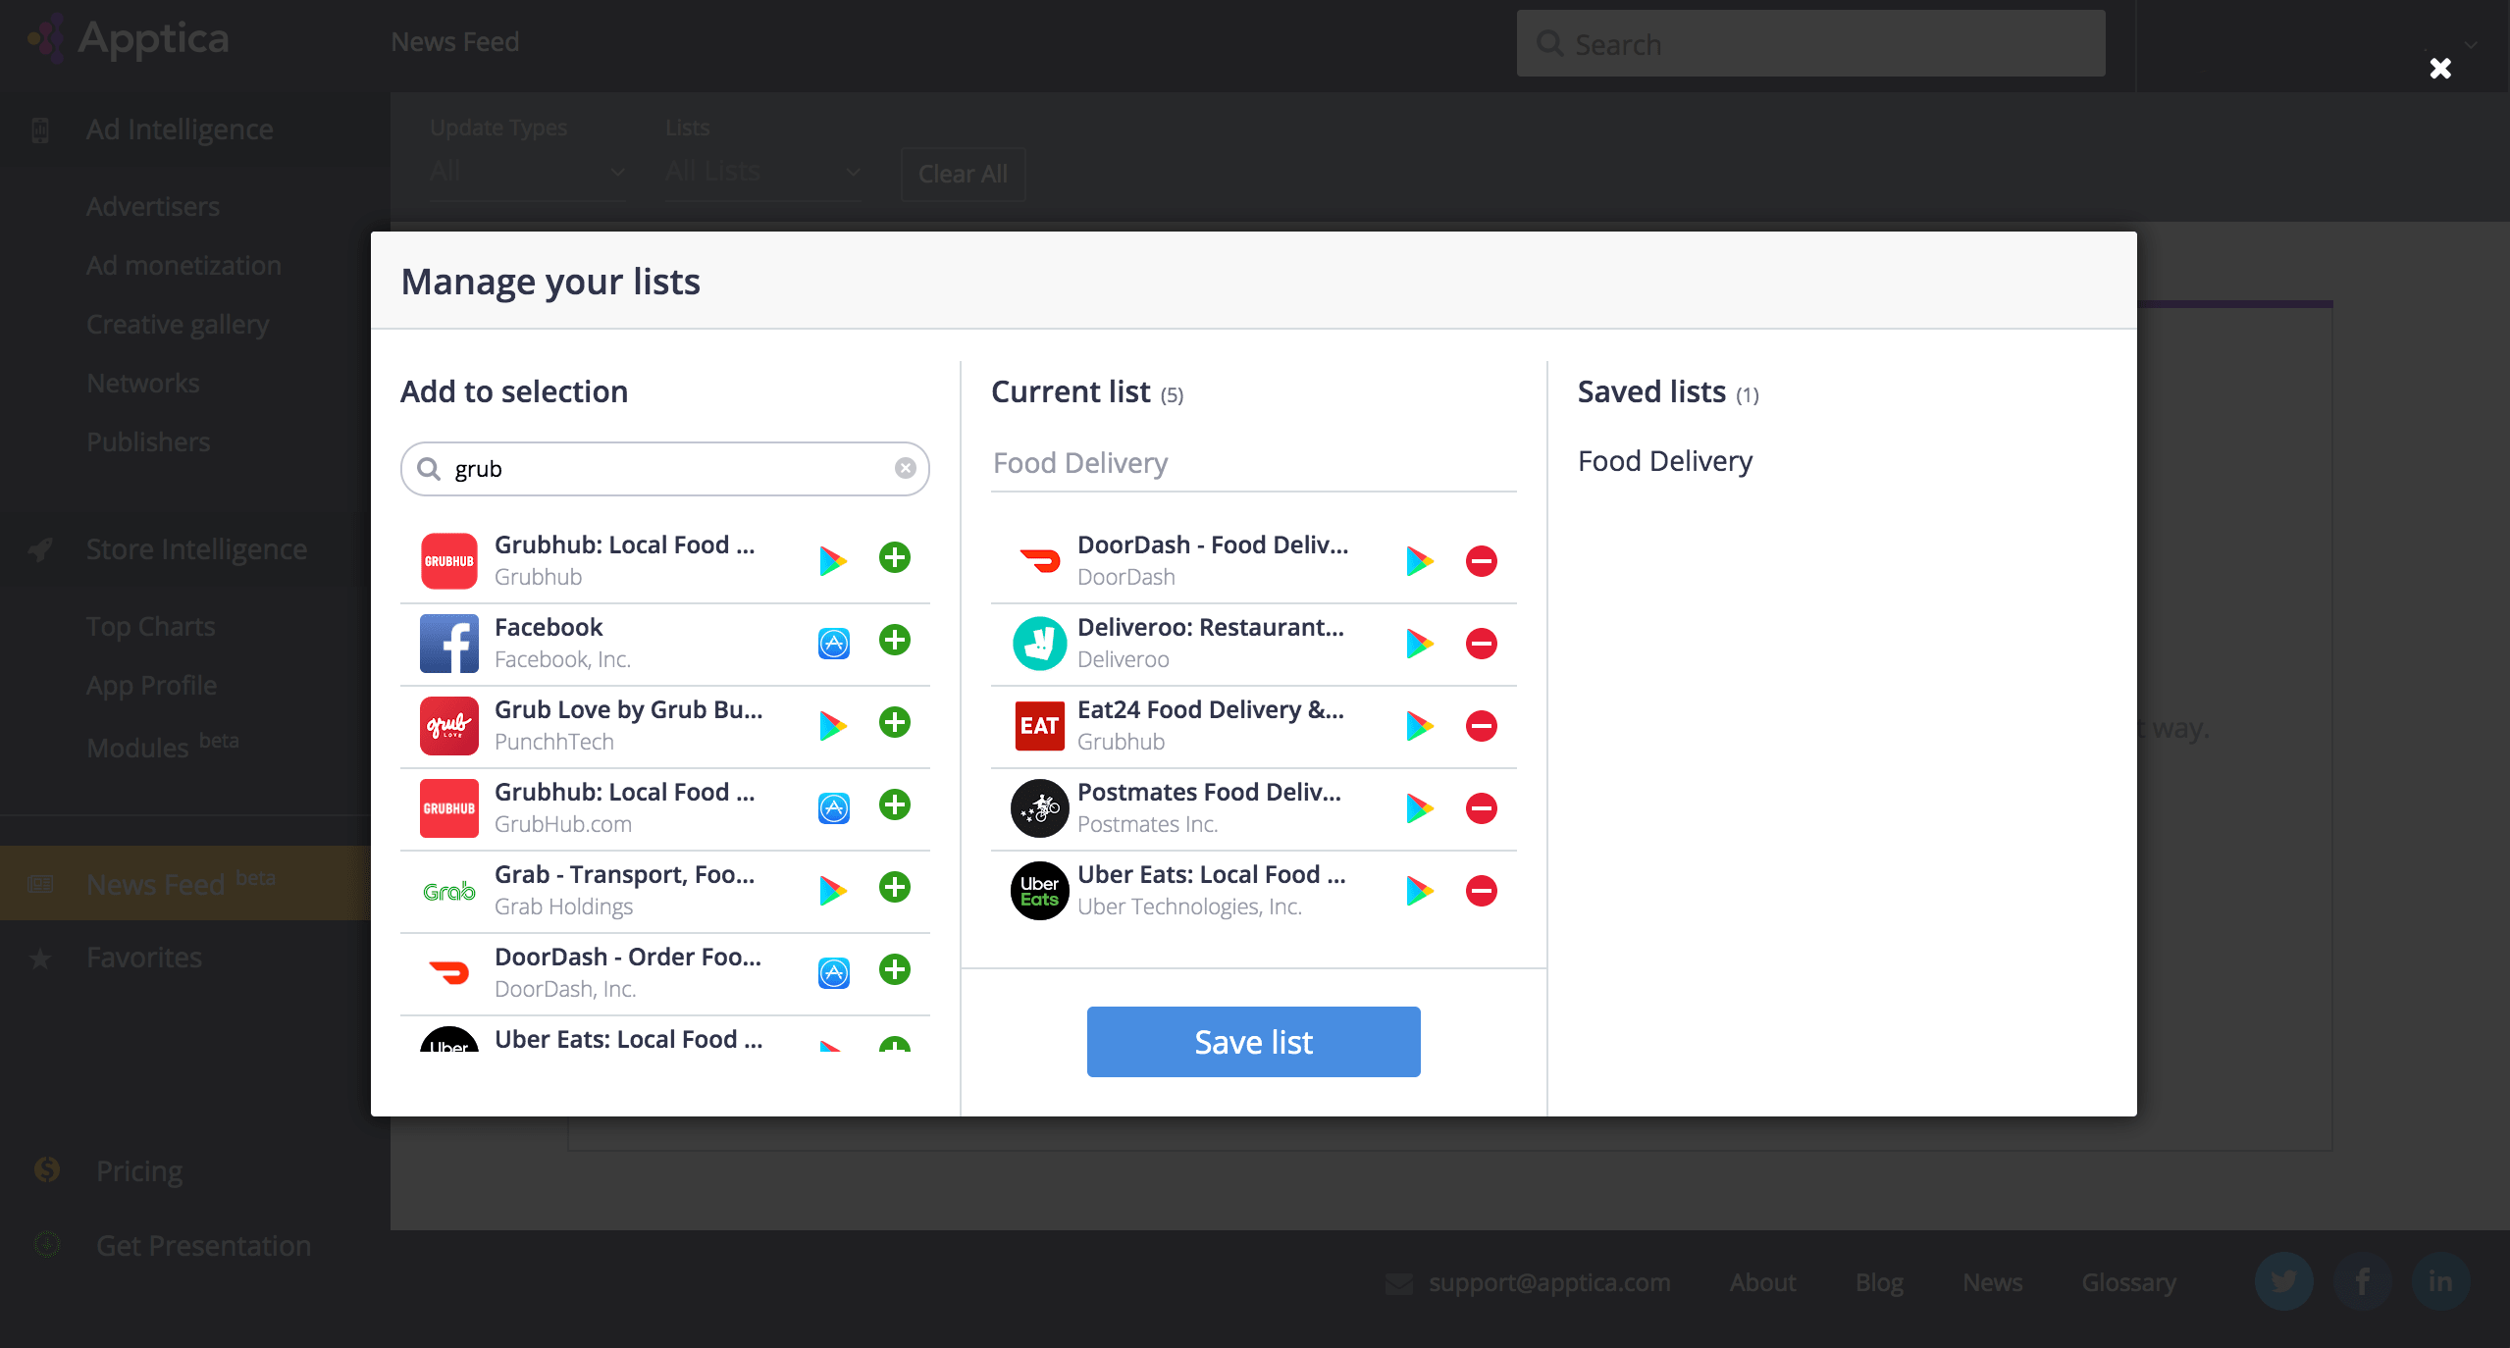The height and width of the screenshot is (1348, 2510).
Task: Click Google Play icon for Grab Holdings
Action: coord(833,891)
